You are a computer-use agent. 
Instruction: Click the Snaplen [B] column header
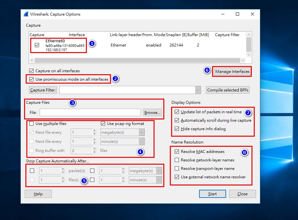click(176, 35)
